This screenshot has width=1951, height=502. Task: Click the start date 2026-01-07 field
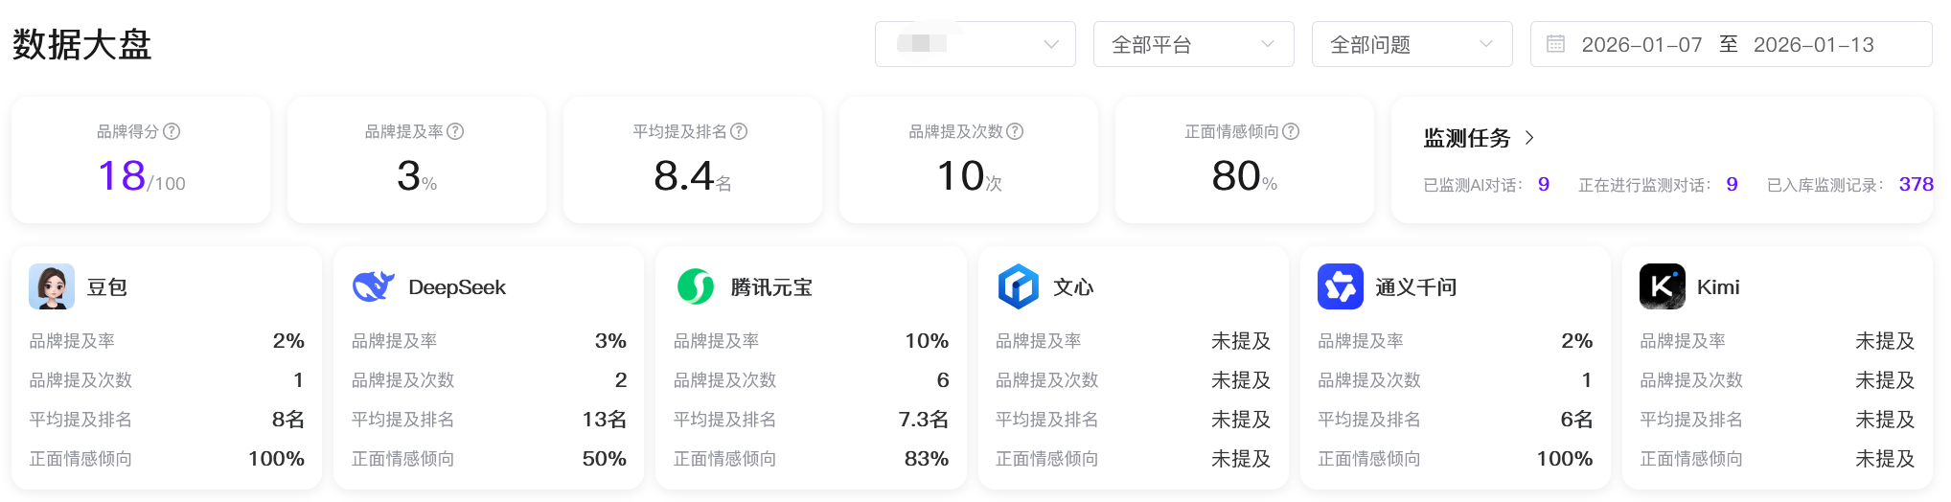(1641, 44)
